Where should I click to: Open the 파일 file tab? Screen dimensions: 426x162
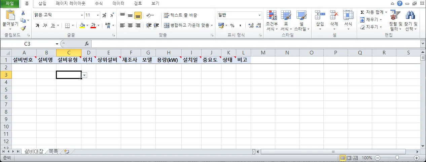tap(10, 4)
